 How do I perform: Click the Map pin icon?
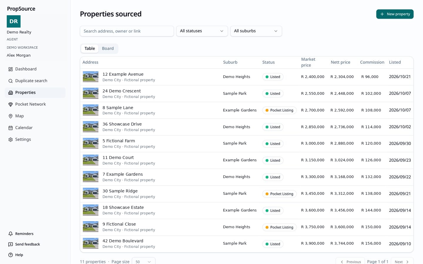pyautogui.click(x=11, y=116)
